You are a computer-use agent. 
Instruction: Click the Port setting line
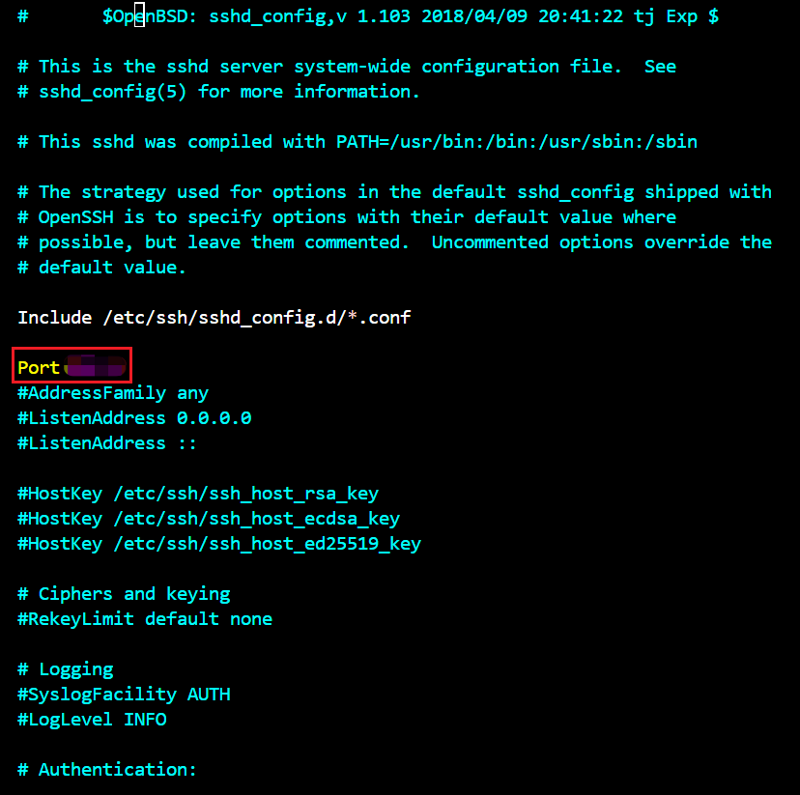[x=71, y=366]
